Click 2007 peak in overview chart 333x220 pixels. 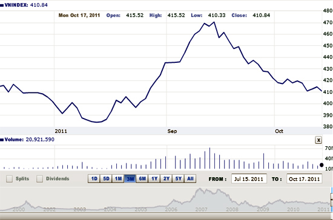(x=200, y=189)
